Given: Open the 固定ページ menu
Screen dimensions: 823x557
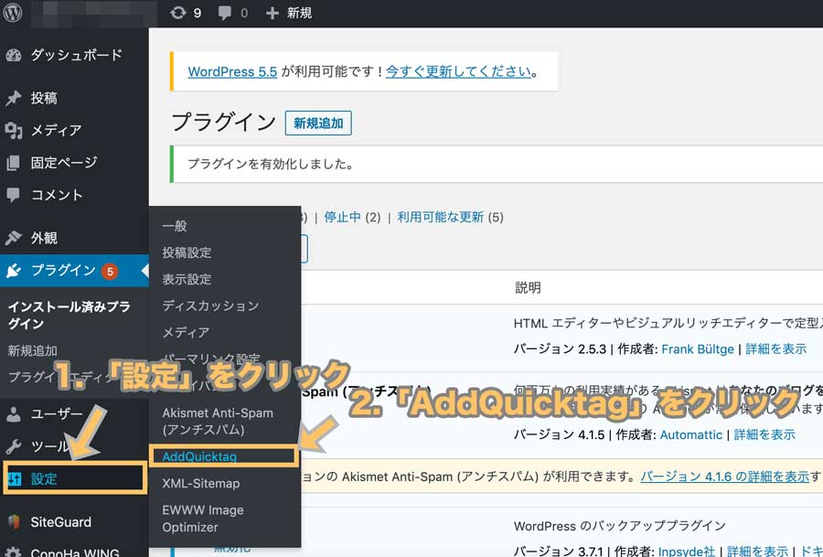Looking at the screenshot, I should 64,163.
